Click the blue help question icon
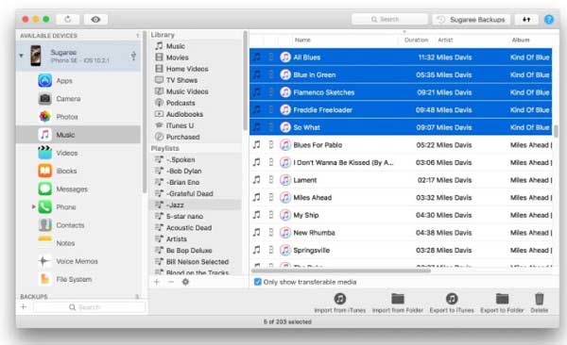 click(x=549, y=19)
